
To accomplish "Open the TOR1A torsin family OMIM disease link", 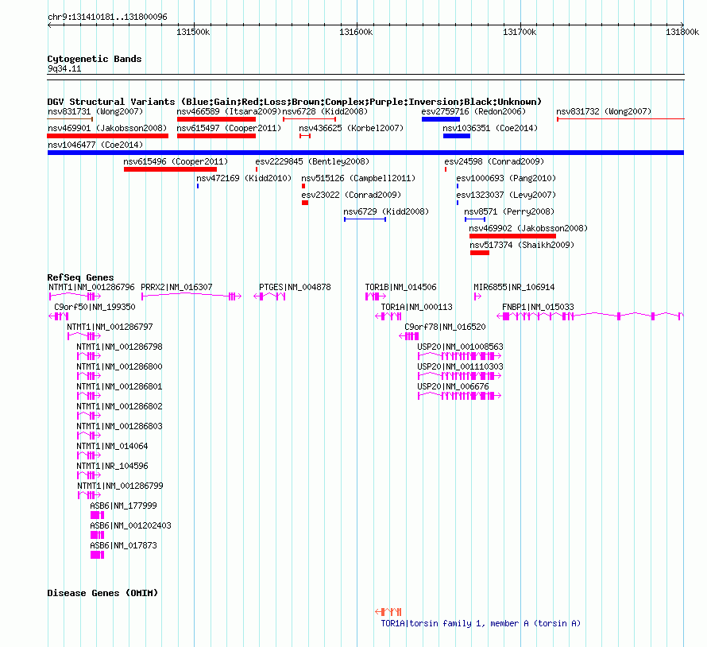I will pos(481,623).
